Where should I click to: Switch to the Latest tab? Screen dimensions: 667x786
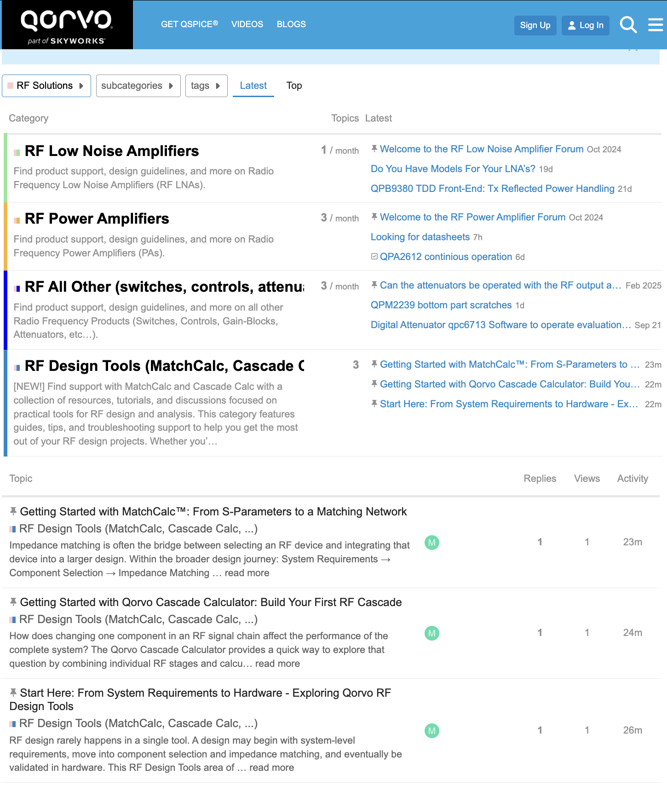[x=253, y=86]
